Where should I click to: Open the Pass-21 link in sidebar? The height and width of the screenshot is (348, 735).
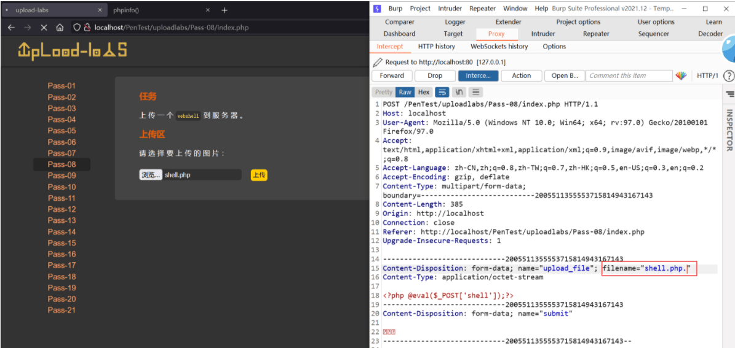[62, 311]
